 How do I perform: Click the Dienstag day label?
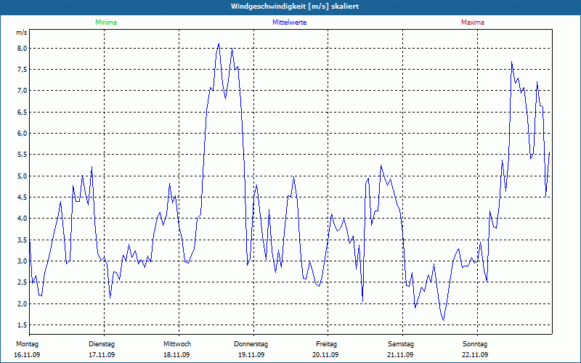(x=102, y=344)
